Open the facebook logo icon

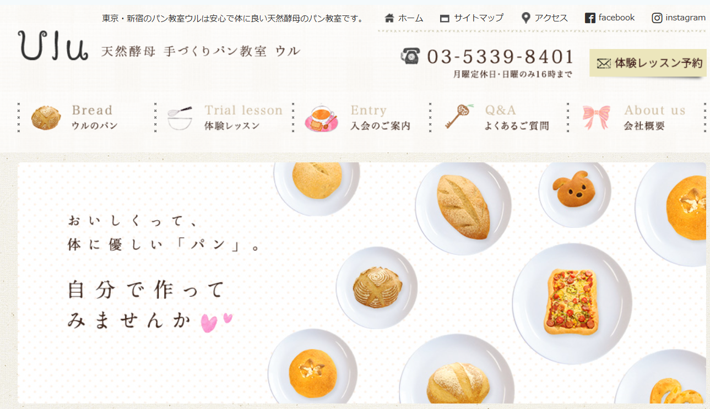pos(590,18)
